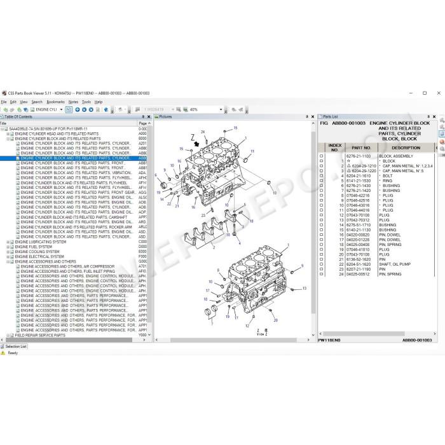Image resolution: width=445 pixels, height=445 pixels.
Task: Switch to the Selection List tab
Action: click(x=14, y=346)
